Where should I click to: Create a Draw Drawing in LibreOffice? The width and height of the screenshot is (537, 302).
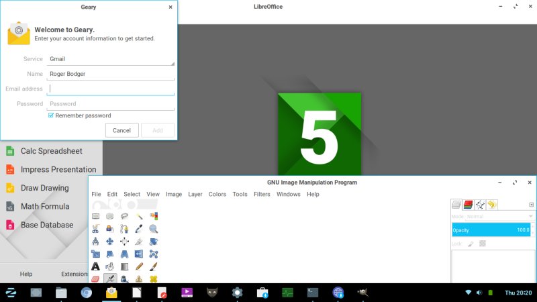[x=38, y=188]
